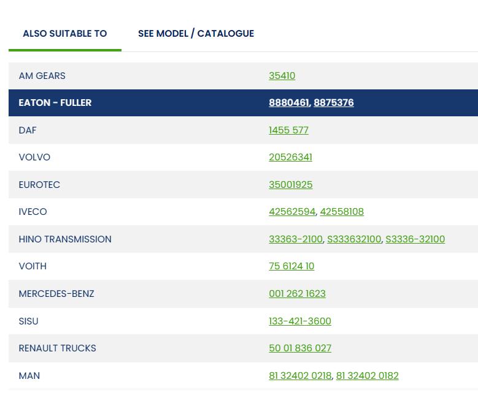
Task: Follow DAF part link 1455 577
Action: pyautogui.click(x=288, y=130)
